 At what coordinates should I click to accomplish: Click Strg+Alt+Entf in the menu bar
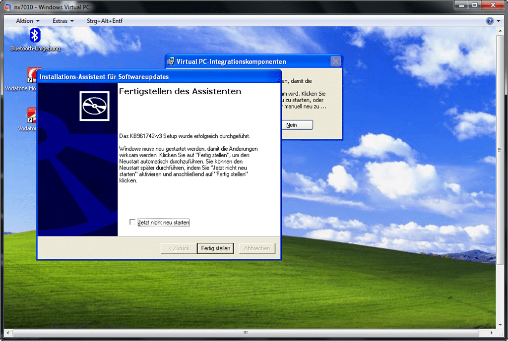pos(105,21)
